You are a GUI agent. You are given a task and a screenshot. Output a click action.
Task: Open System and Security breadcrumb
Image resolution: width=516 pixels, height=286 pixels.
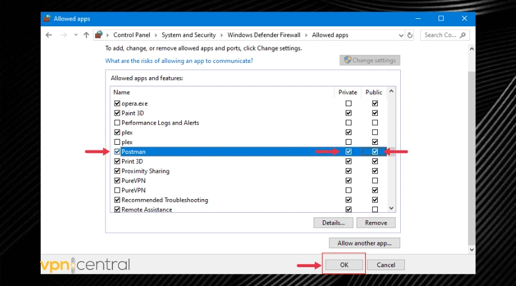tap(189, 35)
